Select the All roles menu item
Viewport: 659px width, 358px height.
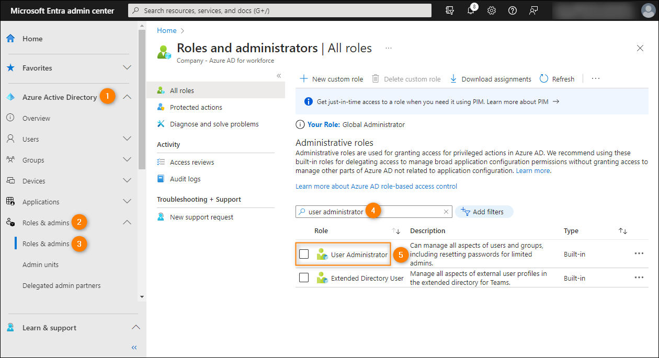tap(215, 90)
